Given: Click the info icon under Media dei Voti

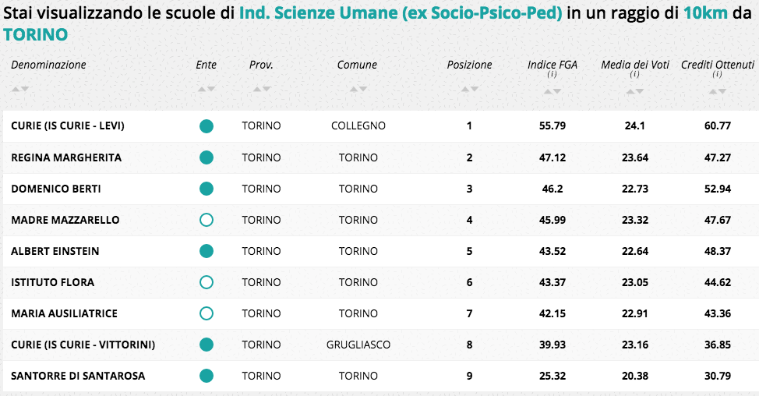Looking at the screenshot, I should pos(634,75).
